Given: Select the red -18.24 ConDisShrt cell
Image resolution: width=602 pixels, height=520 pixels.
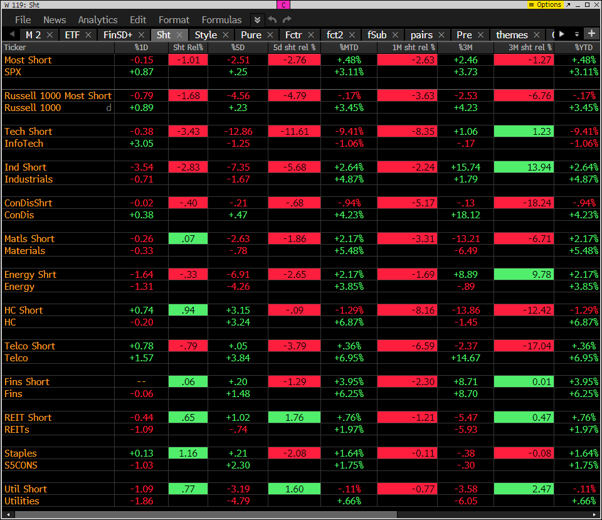Looking at the screenshot, I should pos(524,203).
